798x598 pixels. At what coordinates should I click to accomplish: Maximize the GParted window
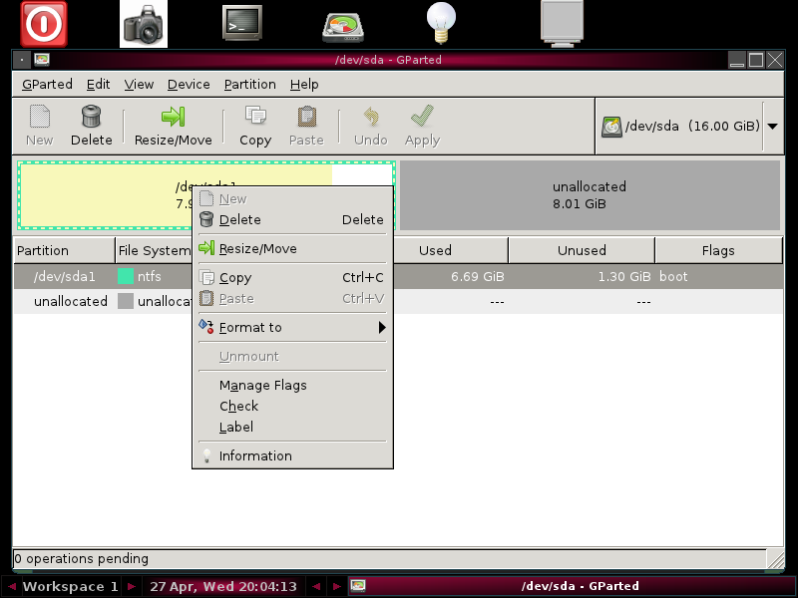[x=756, y=60]
